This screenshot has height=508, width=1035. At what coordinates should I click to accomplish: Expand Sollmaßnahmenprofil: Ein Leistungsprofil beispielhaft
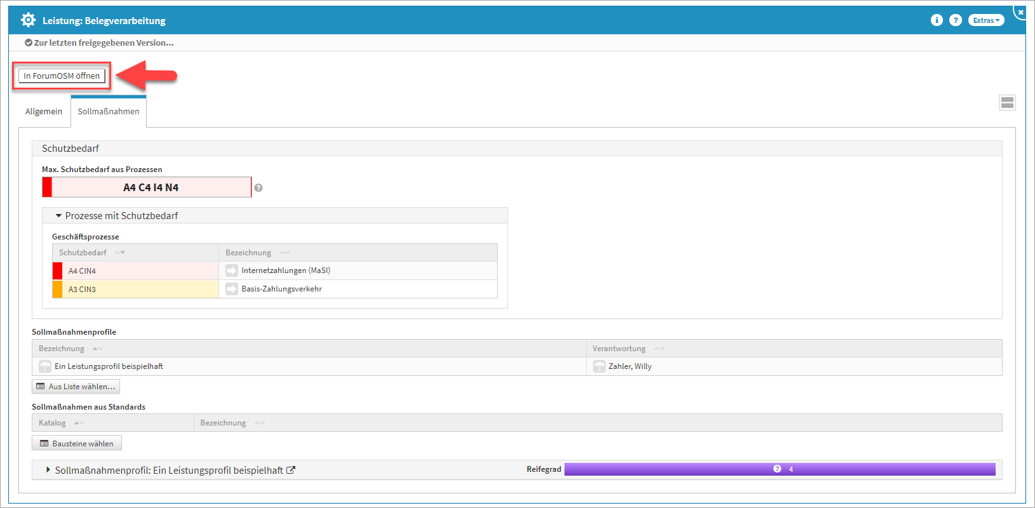tap(48, 471)
